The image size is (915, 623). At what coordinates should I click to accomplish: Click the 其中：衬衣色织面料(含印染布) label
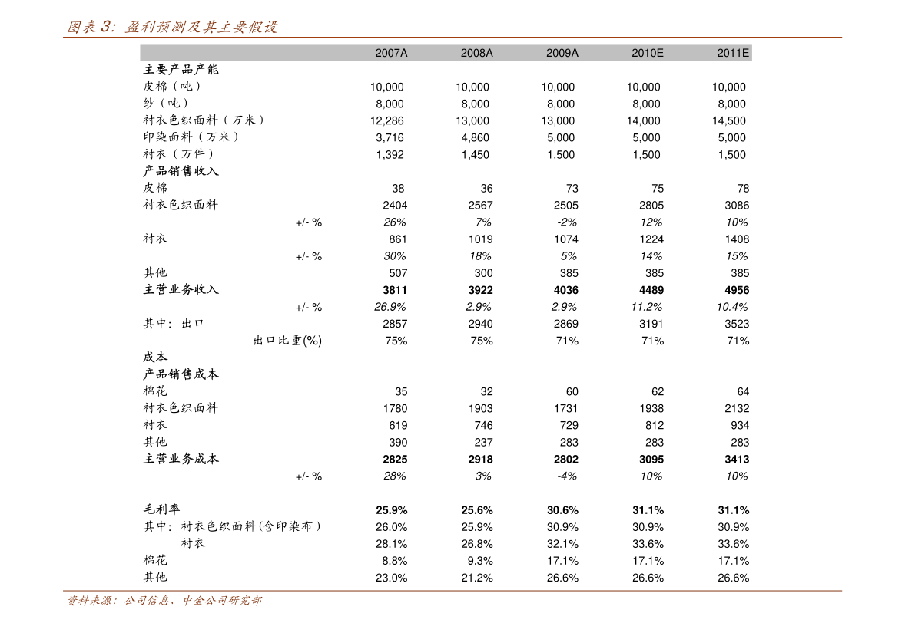tap(232, 526)
